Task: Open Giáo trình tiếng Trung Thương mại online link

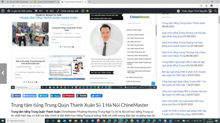Action: click(x=184, y=54)
